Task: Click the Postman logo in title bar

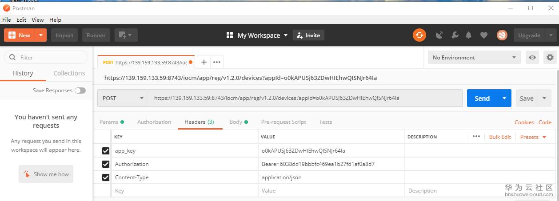Action: 6,8
